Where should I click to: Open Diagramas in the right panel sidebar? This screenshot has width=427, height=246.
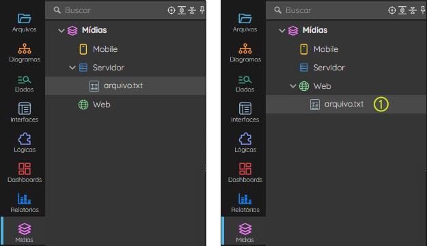(x=245, y=53)
